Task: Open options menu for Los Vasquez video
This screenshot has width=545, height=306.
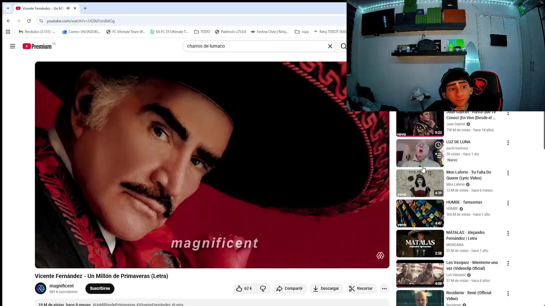Action: coord(508,263)
